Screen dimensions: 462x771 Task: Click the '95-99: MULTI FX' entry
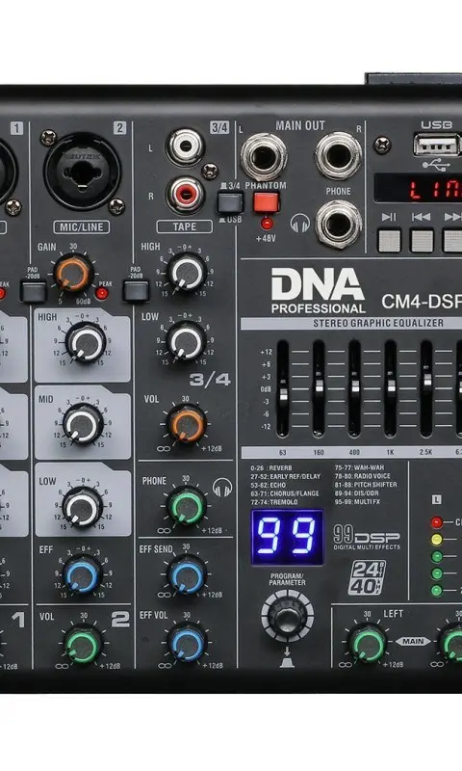357,501
